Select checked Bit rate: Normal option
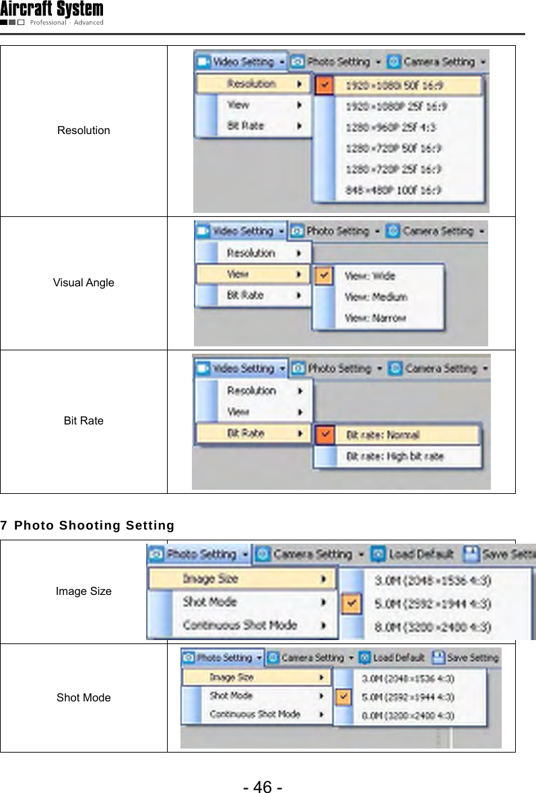Image resolution: width=536 pixels, height=793 pixels. [397, 435]
